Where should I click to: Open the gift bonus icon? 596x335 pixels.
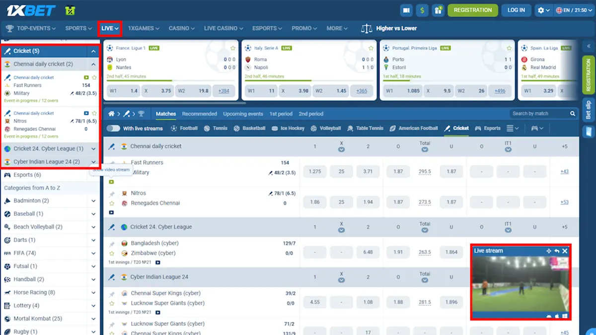[x=439, y=10]
